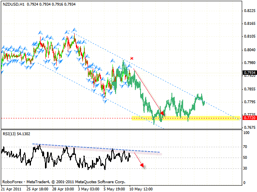Click the 0.7675 price axis value
Image resolution: width=257 pixels, height=192 pixels.
(249, 128)
